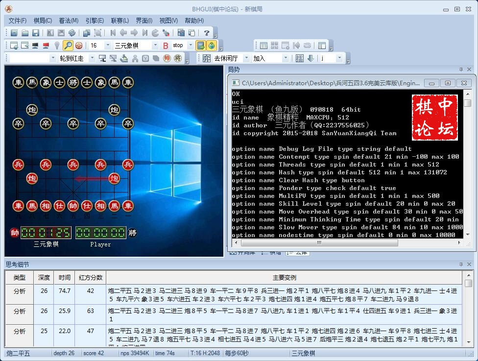Toggle the green book with arrow button
This screenshot has width=478, height=361.
click(x=201, y=46)
